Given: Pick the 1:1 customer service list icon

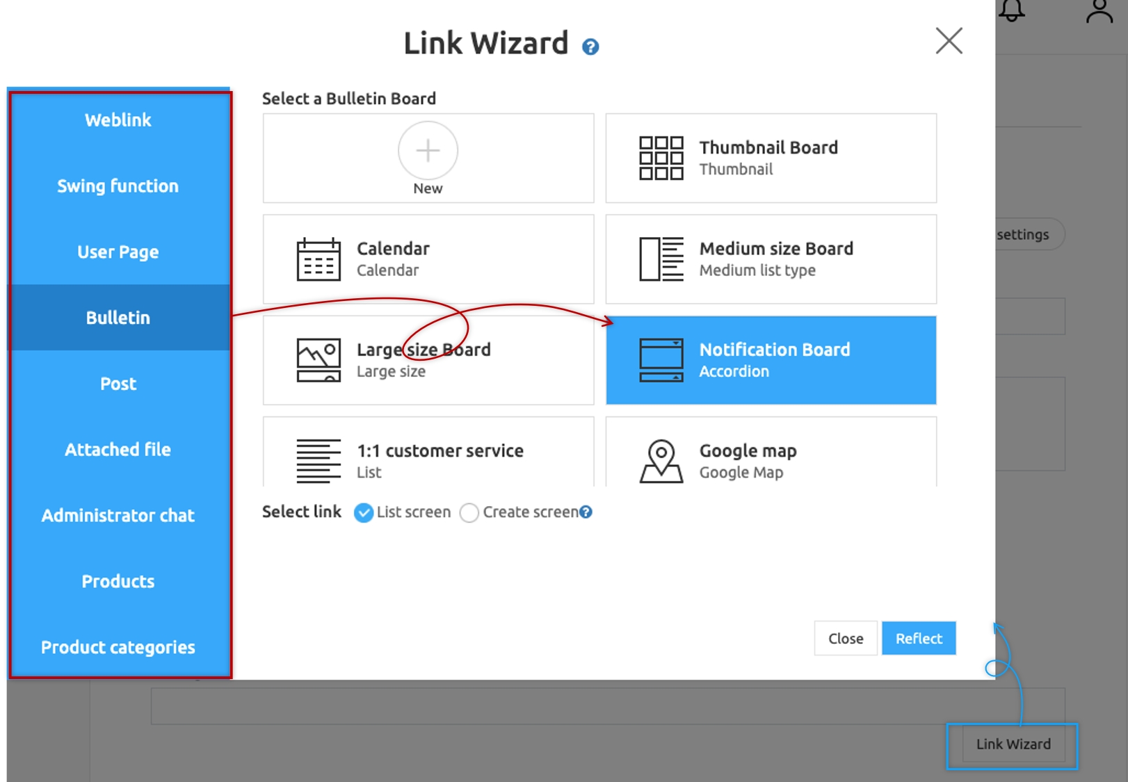Looking at the screenshot, I should (x=319, y=461).
